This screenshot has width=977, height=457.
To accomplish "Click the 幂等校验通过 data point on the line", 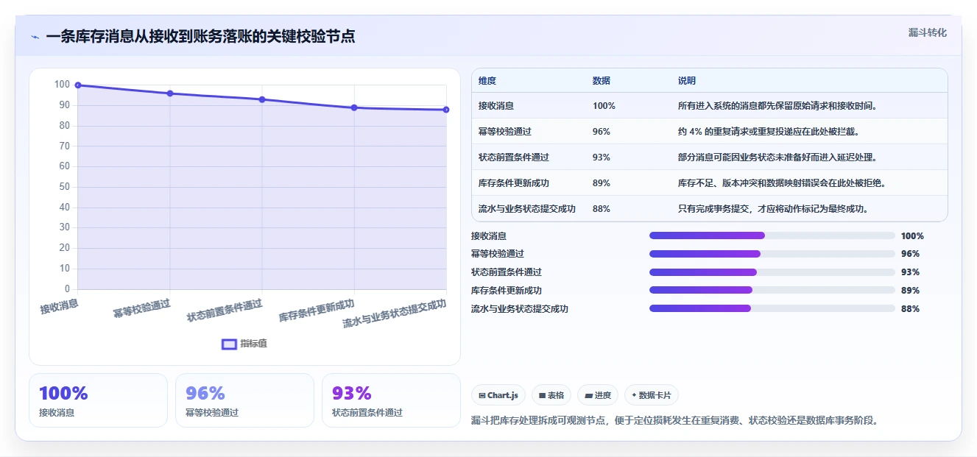I will pos(170,93).
